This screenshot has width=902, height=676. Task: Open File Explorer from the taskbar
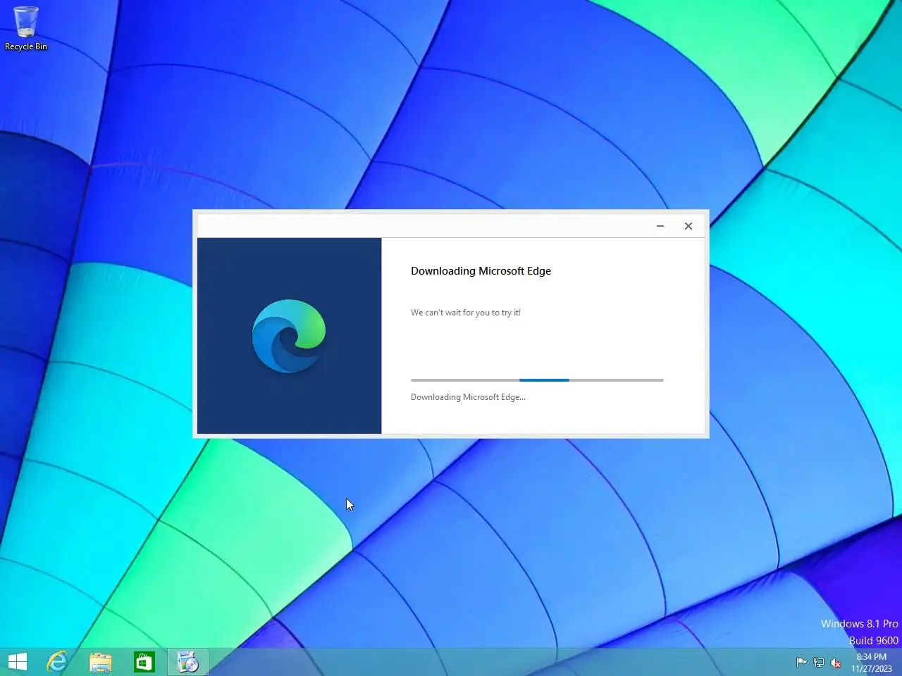pyautogui.click(x=101, y=662)
